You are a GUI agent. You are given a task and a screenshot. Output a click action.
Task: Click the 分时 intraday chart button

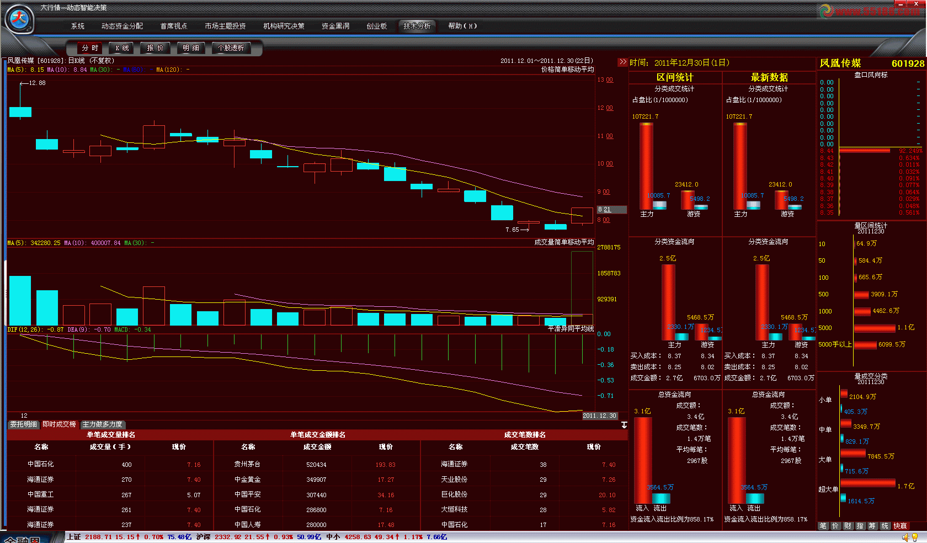tap(90, 48)
